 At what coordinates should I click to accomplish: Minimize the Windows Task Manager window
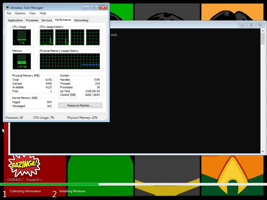[x=85, y=8]
